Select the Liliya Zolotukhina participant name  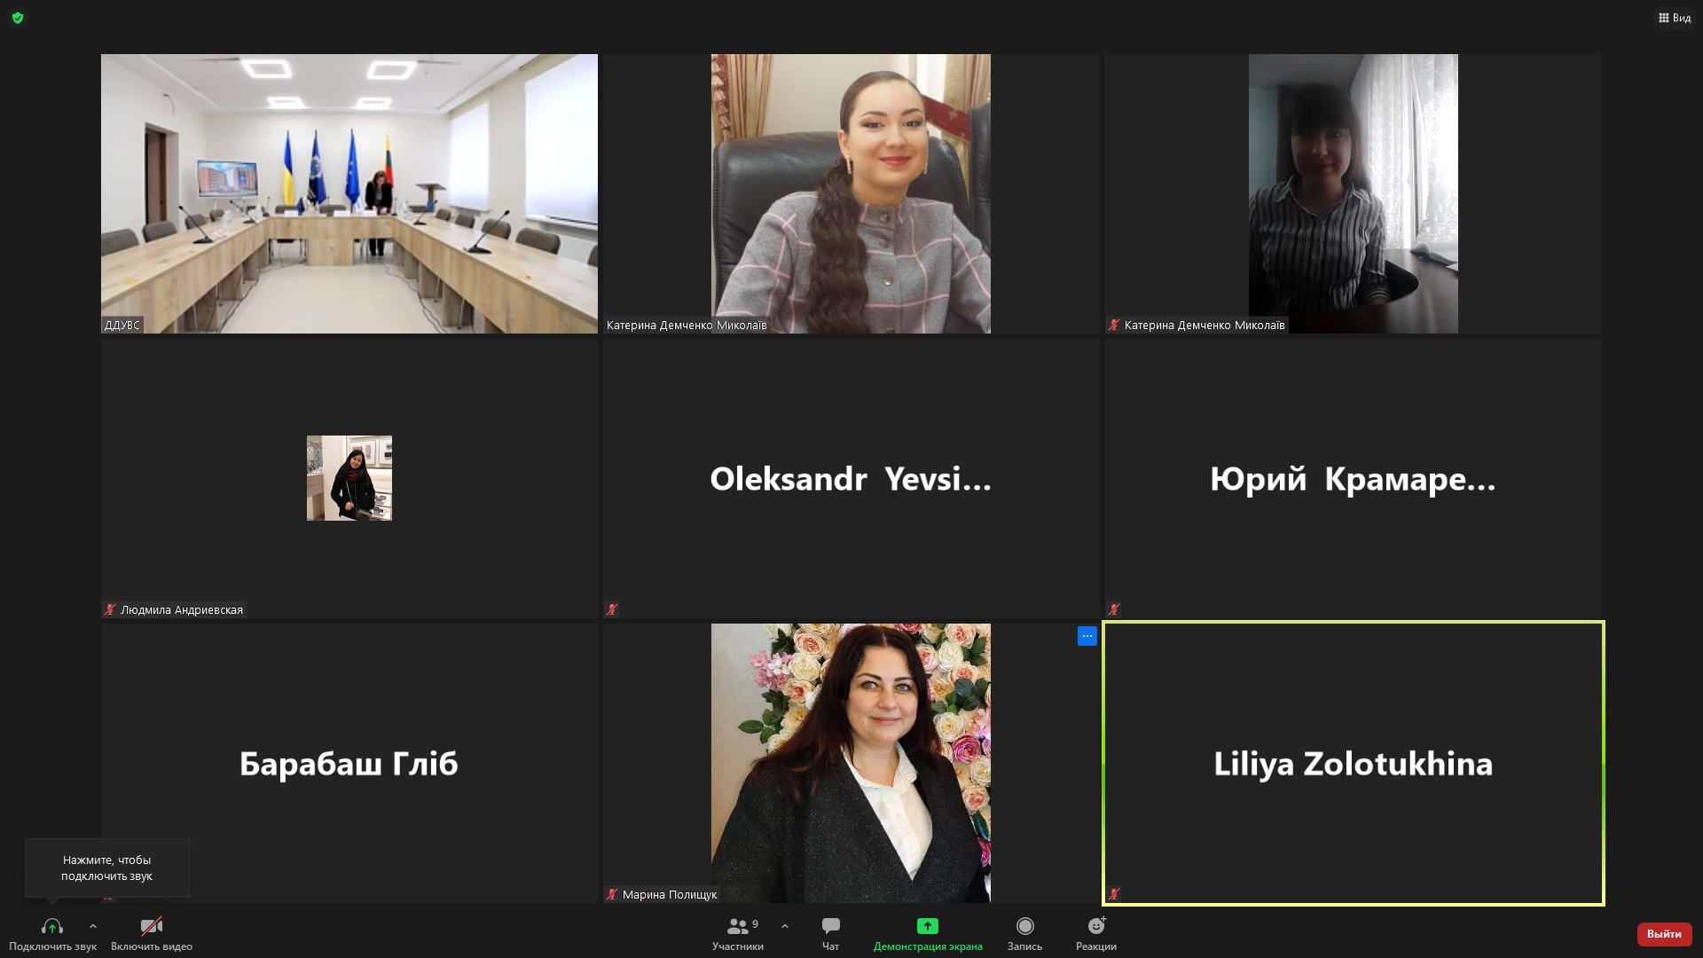pos(1354,764)
